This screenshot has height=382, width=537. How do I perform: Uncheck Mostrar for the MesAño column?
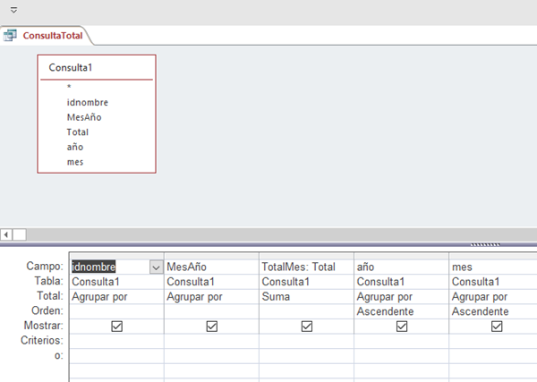(211, 327)
